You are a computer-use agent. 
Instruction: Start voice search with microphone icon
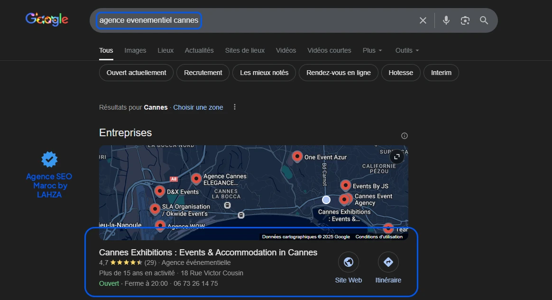point(446,20)
